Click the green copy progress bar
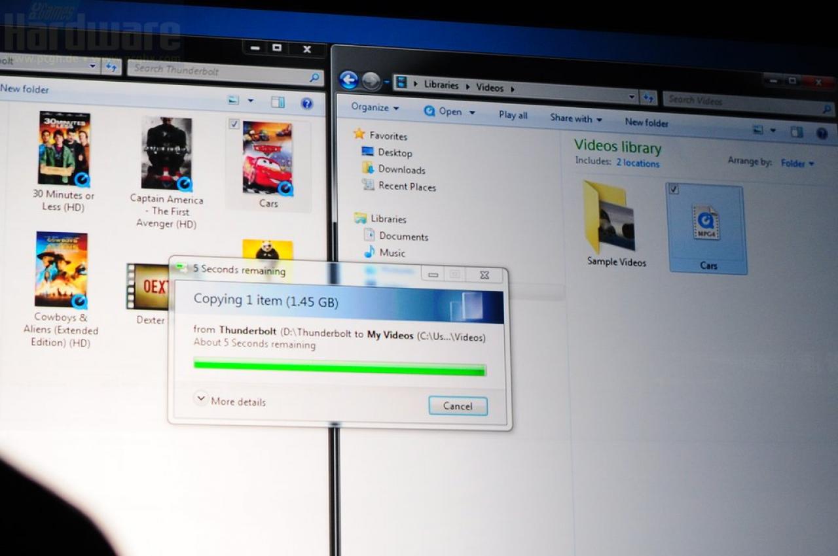 [340, 367]
